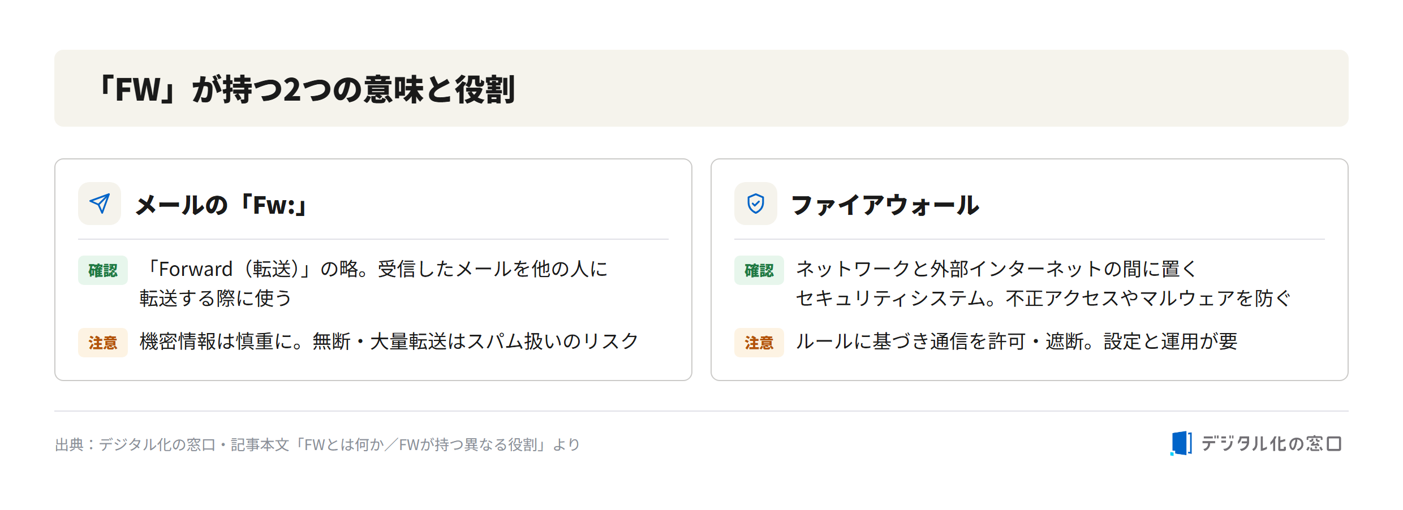Click the ネットワークと外部インターネット description line
Image resolution: width=1403 pixels, height=510 pixels.
click(x=996, y=269)
